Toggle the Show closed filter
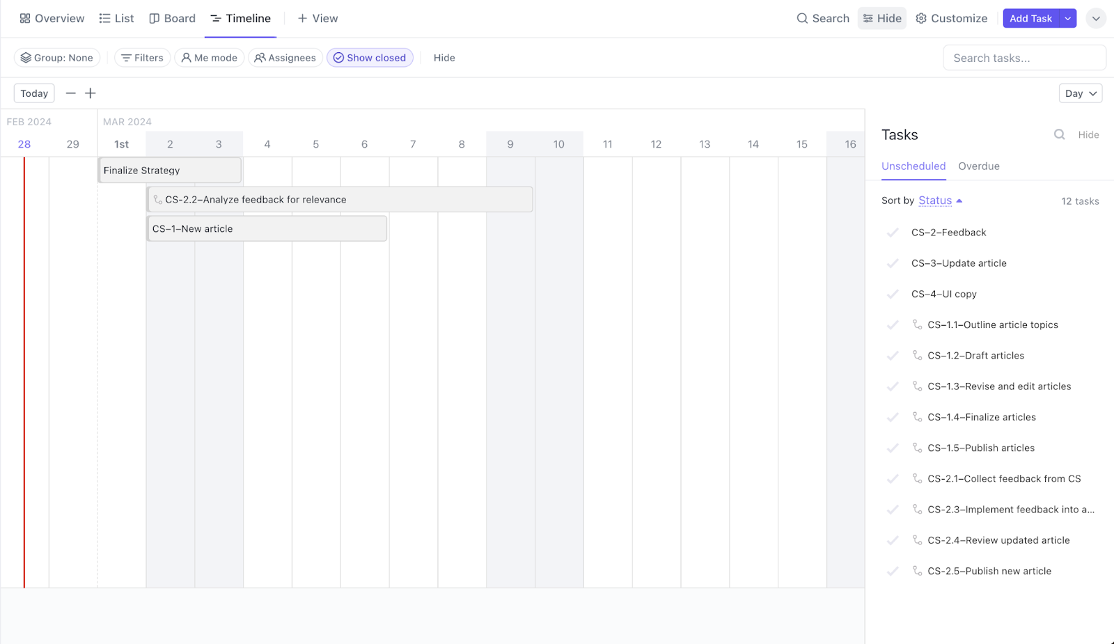This screenshot has width=1114, height=644. (x=370, y=58)
